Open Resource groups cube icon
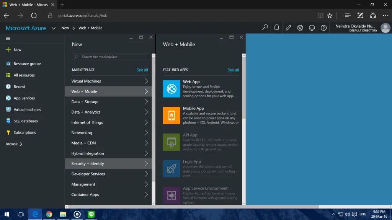Image resolution: width=392 pixels, height=220 pixels. [8, 64]
